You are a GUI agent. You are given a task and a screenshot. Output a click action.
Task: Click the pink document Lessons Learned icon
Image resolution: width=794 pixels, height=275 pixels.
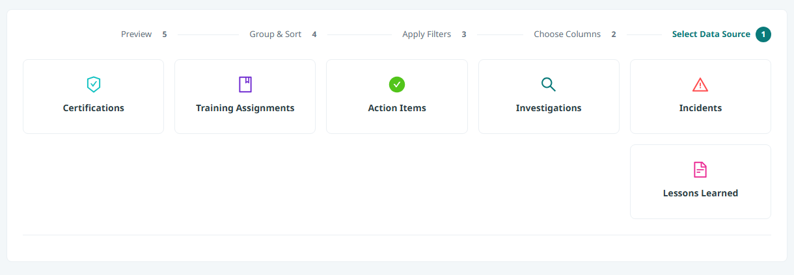pyautogui.click(x=700, y=170)
